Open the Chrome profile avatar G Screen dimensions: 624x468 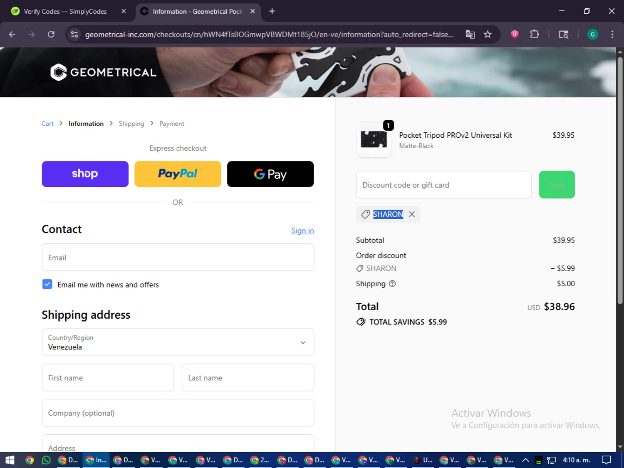pos(592,35)
